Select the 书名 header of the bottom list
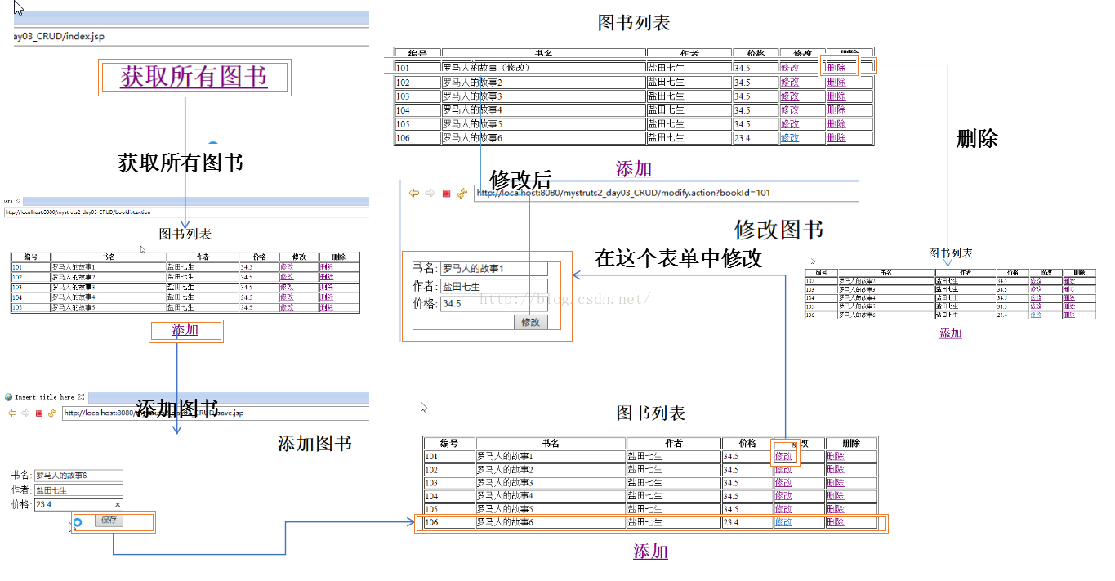Screen dimensions: 1115x581 point(551,443)
